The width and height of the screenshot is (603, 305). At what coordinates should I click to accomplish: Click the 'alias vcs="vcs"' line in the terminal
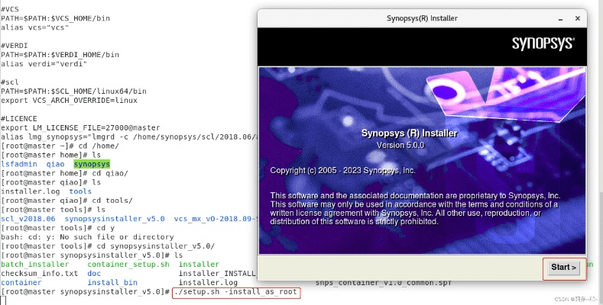[34, 27]
